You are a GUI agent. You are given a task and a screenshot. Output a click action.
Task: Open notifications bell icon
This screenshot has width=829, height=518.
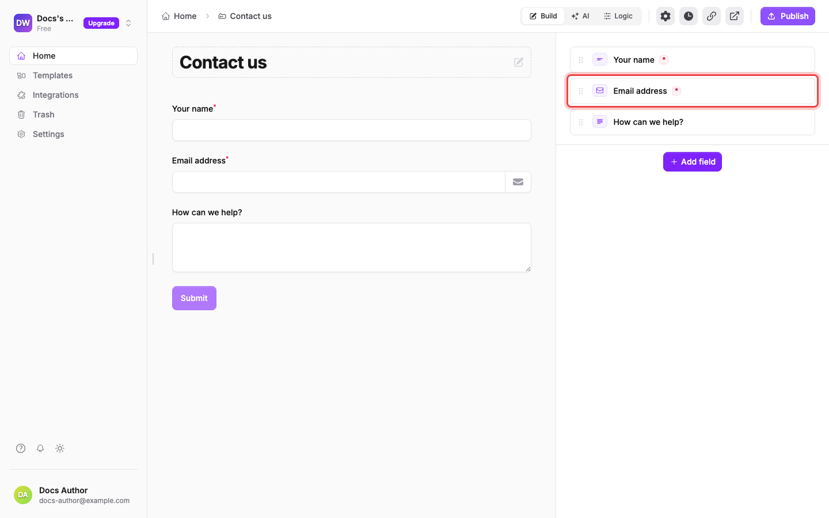(x=40, y=448)
